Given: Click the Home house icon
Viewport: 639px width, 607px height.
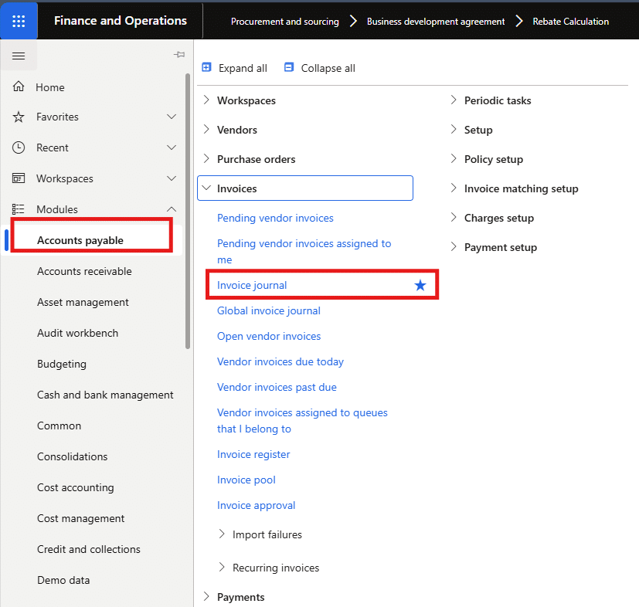Looking at the screenshot, I should tap(19, 87).
